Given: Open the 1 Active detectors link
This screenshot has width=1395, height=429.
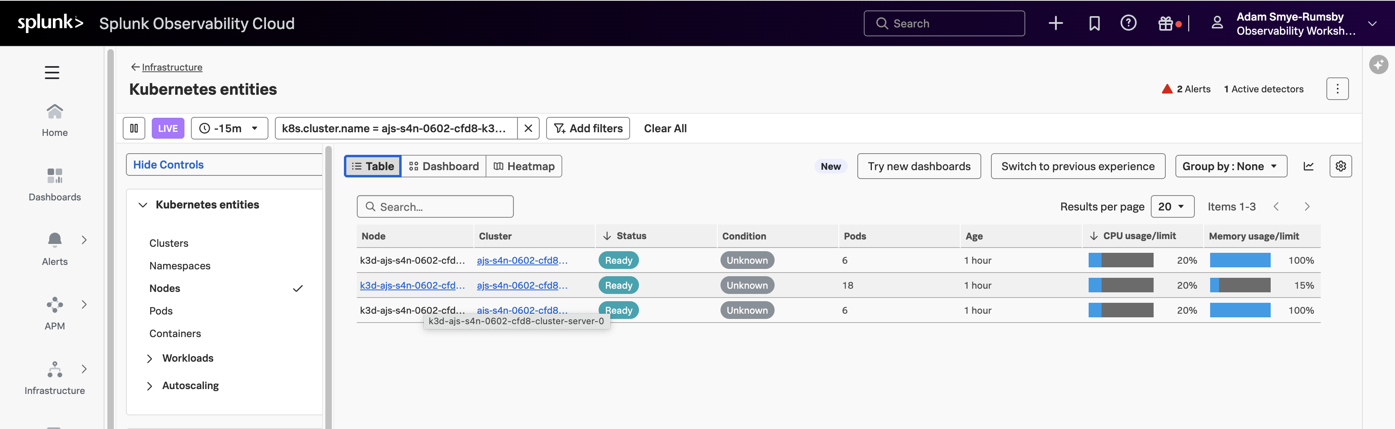Looking at the screenshot, I should coord(1263,89).
